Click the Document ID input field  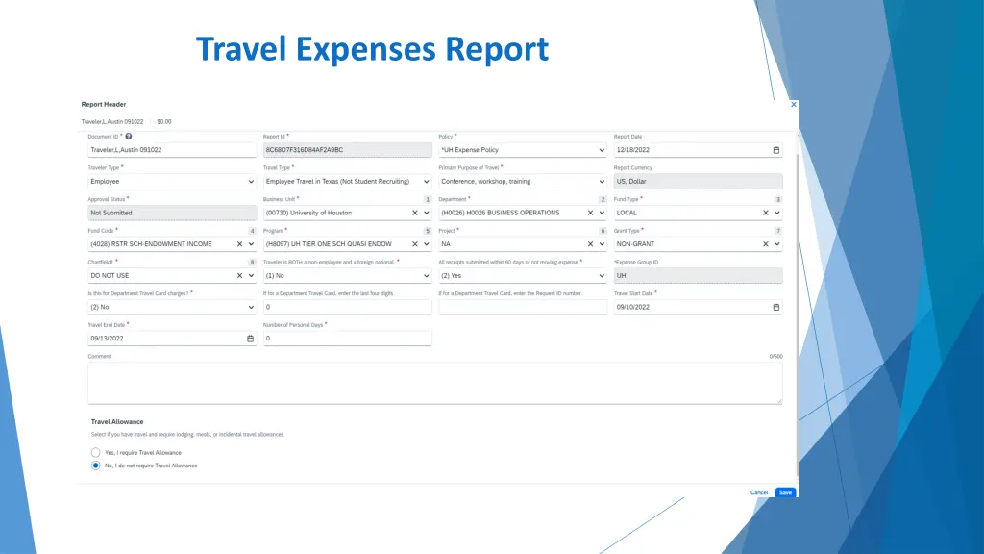[x=172, y=150]
